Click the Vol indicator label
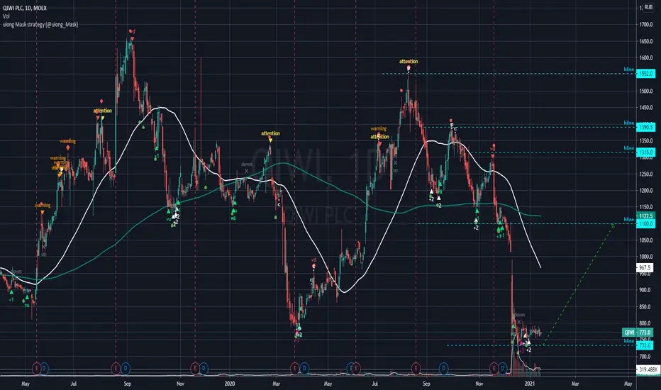661x390 pixels. tap(6, 16)
